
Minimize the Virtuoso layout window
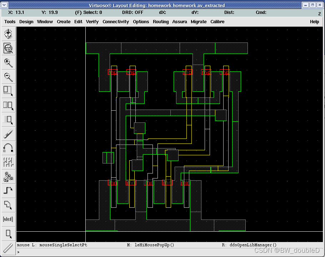pos(305,5)
